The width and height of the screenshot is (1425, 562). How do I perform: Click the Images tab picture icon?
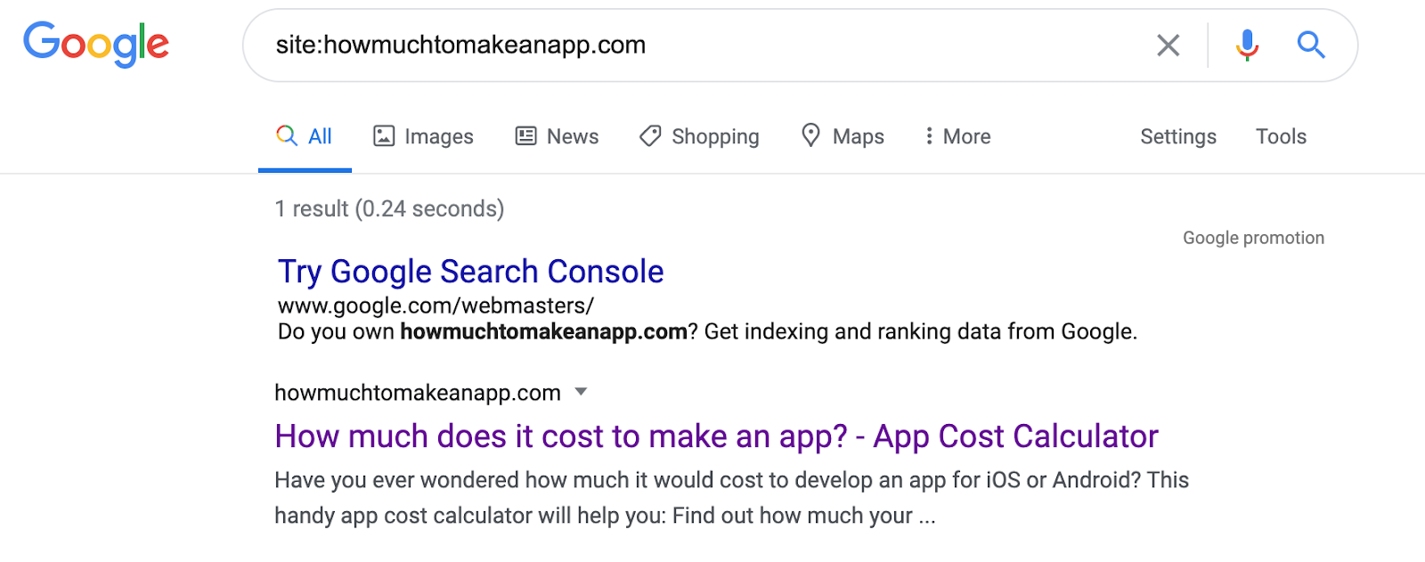click(x=384, y=136)
